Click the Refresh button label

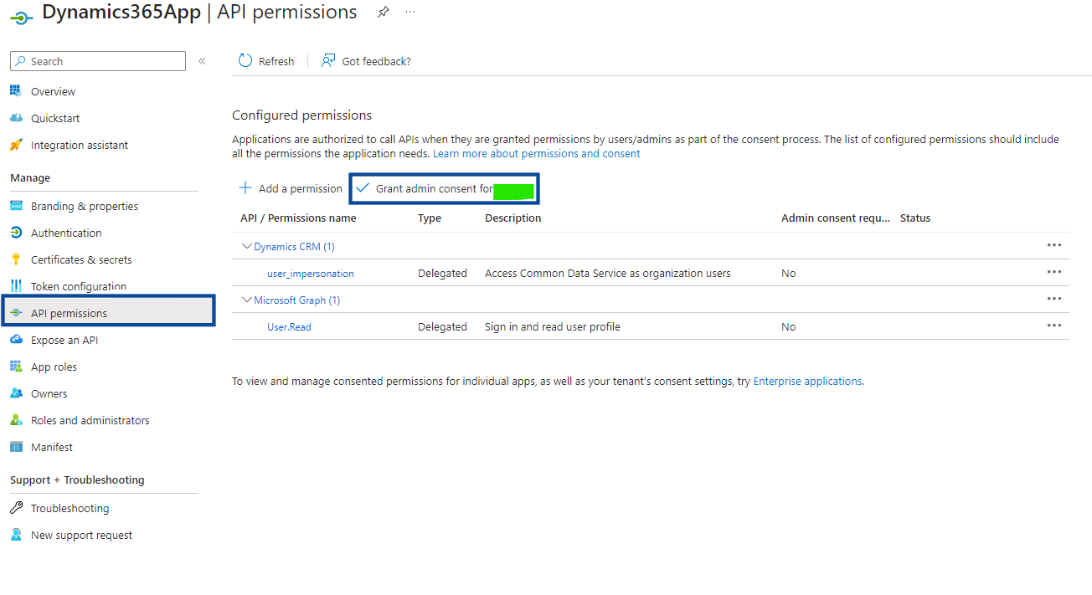[276, 61]
